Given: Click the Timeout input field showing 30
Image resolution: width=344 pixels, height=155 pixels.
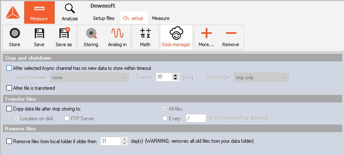Looking at the screenshot, I should 164,77.
